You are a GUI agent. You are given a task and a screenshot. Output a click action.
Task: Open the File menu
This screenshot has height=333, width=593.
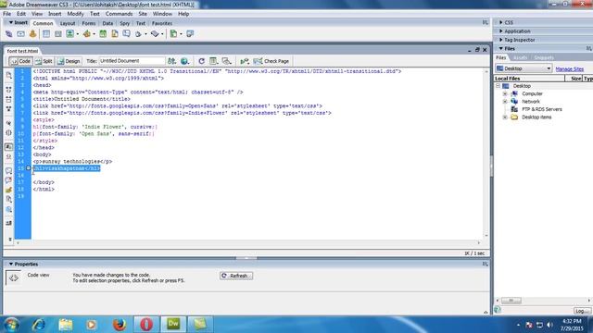click(6, 14)
